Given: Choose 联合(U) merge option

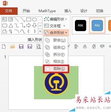Looking at the screenshot, I should pos(55,40).
